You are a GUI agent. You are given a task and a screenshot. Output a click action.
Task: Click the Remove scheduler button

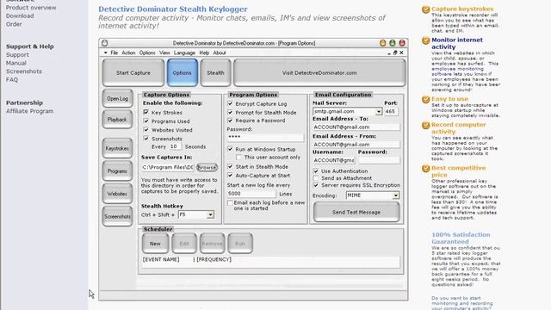tap(212, 243)
